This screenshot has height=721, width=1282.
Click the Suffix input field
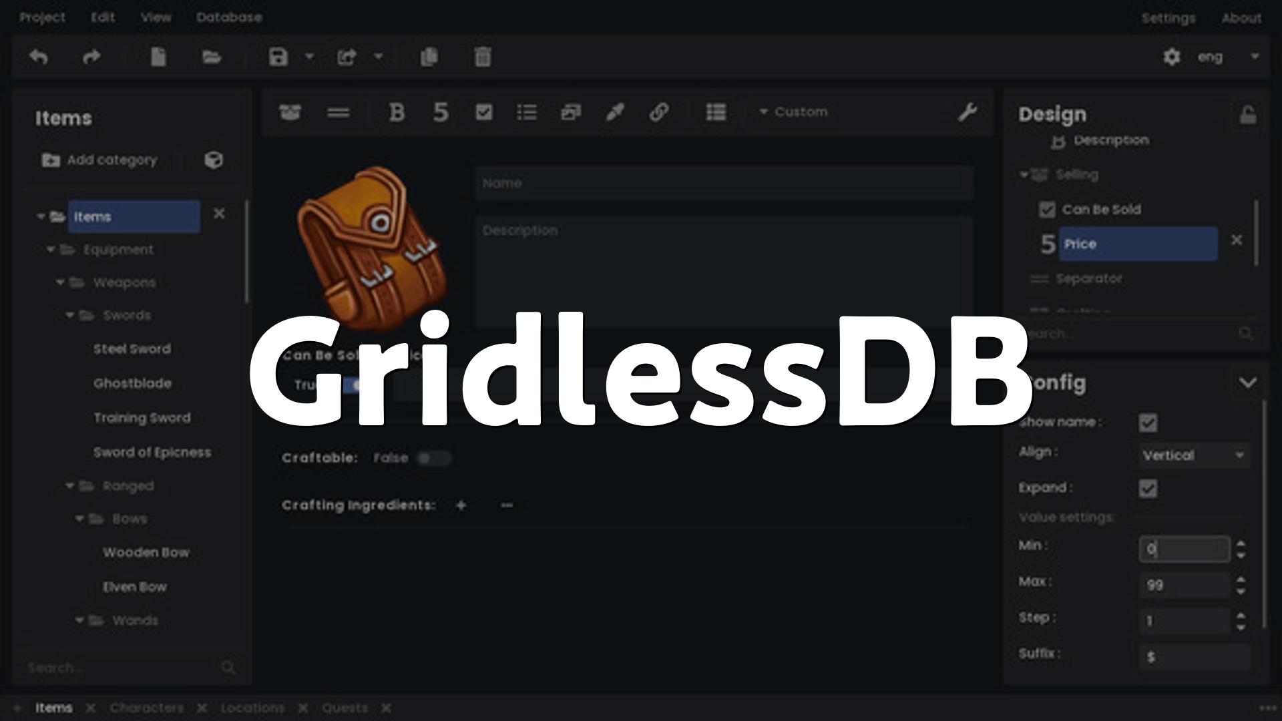[x=1194, y=657]
